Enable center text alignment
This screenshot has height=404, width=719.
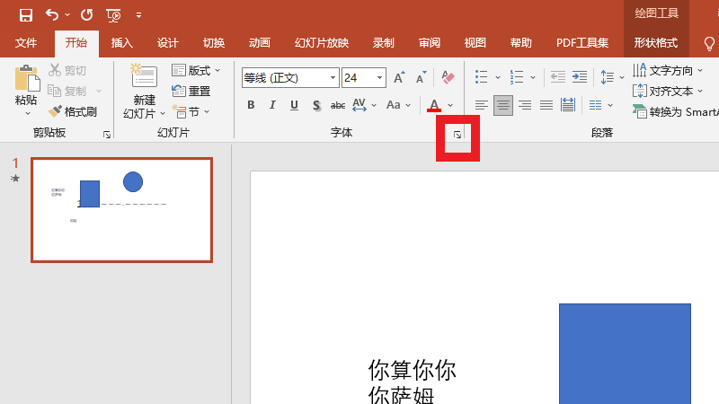(x=503, y=105)
